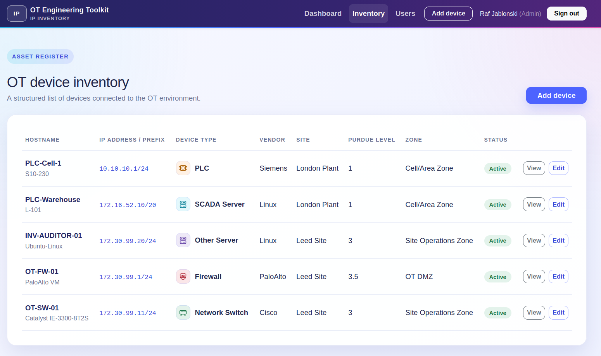View details for PLC-Warehouse
601x356 pixels.
[x=534, y=204]
